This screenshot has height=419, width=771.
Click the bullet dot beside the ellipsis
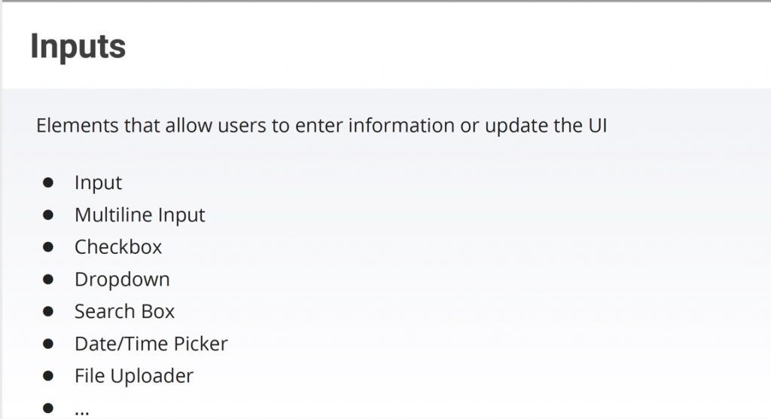tap(47, 408)
